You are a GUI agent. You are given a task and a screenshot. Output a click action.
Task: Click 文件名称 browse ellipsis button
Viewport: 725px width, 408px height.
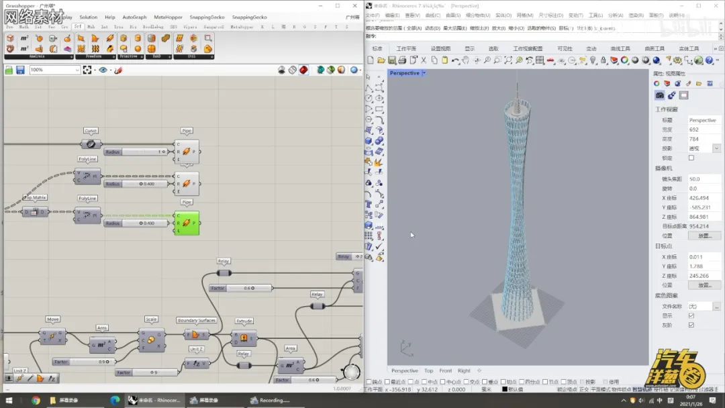(717, 307)
